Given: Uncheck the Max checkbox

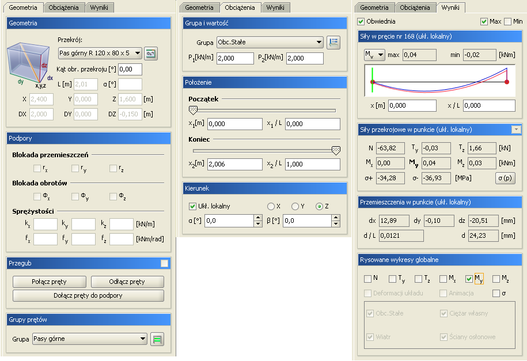Looking at the screenshot, I should 484,21.
